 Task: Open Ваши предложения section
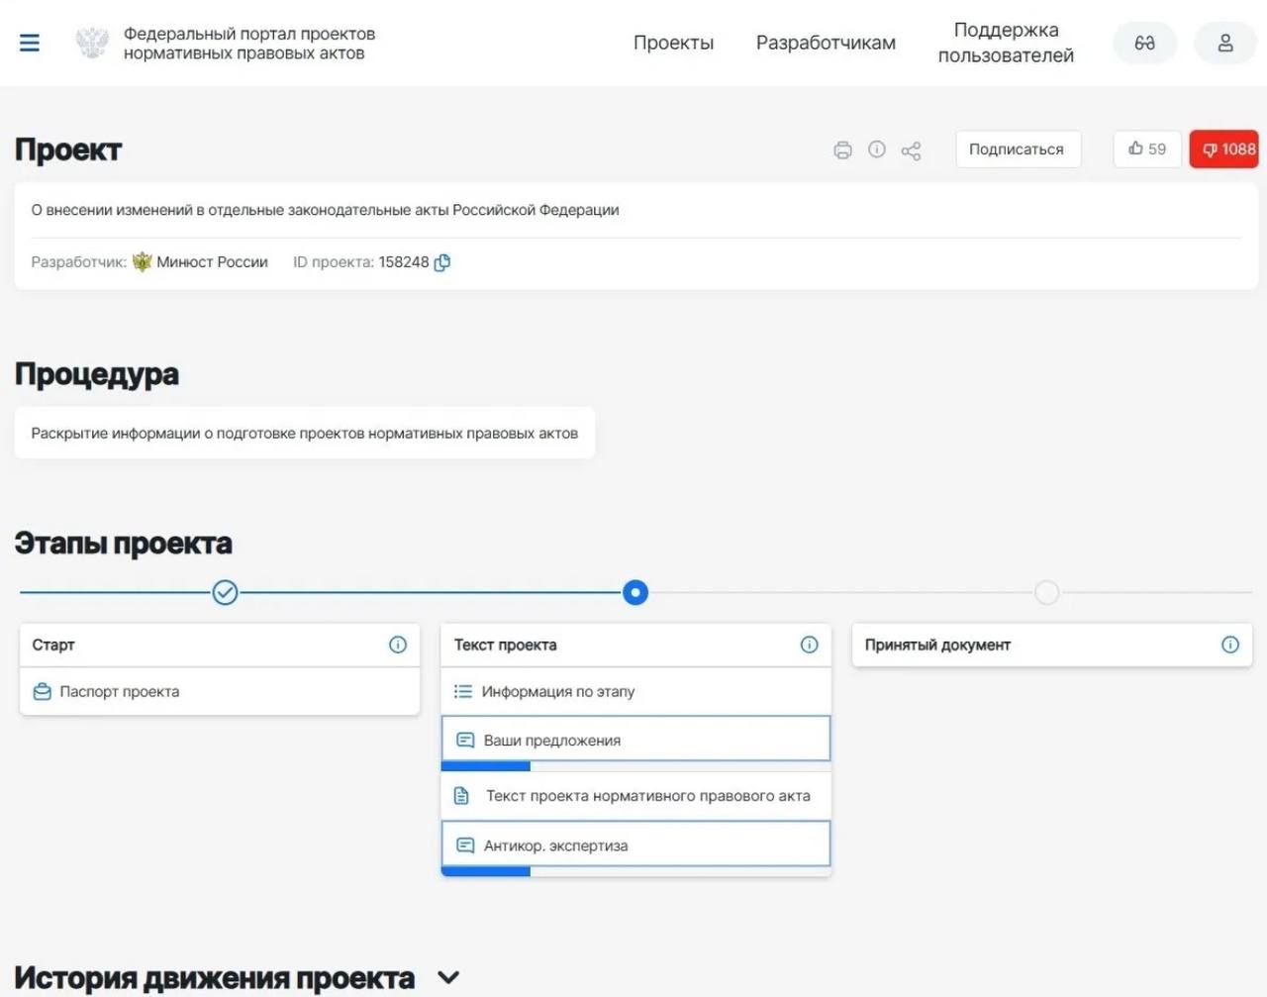pos(635,740)
